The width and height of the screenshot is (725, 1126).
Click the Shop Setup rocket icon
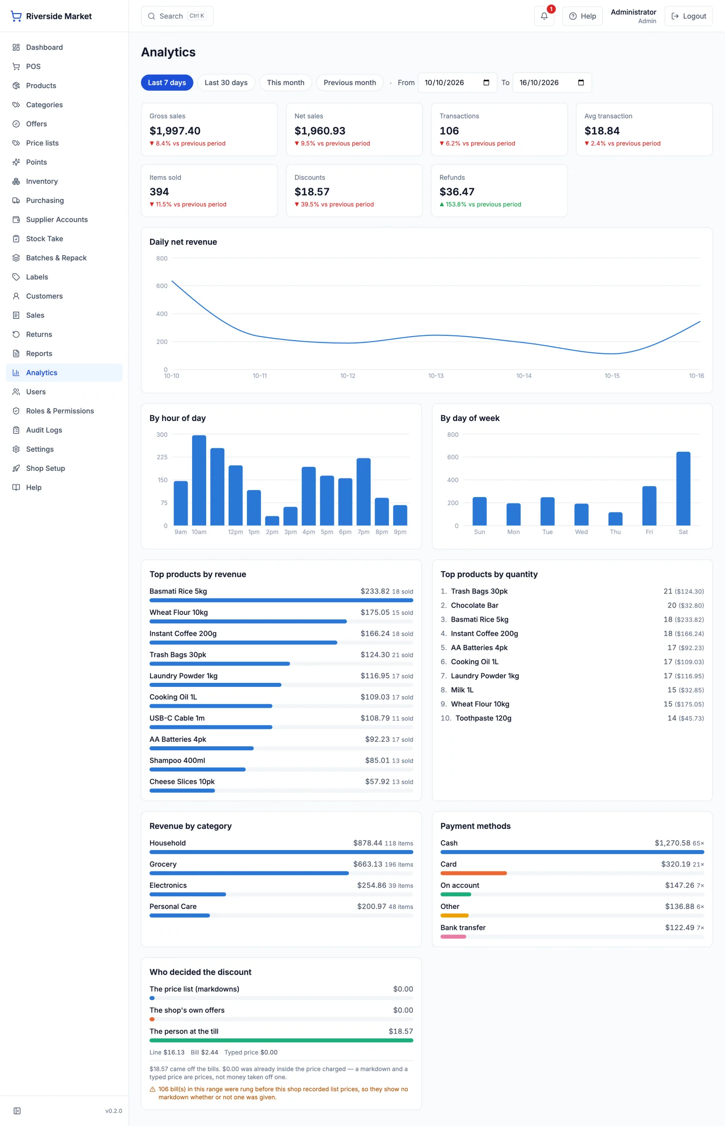point(16,469)
